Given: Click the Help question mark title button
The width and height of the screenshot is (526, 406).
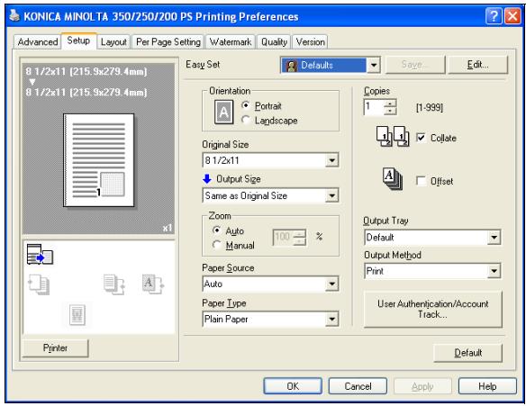Looking at the screenshot, I should tap(494, 16).
